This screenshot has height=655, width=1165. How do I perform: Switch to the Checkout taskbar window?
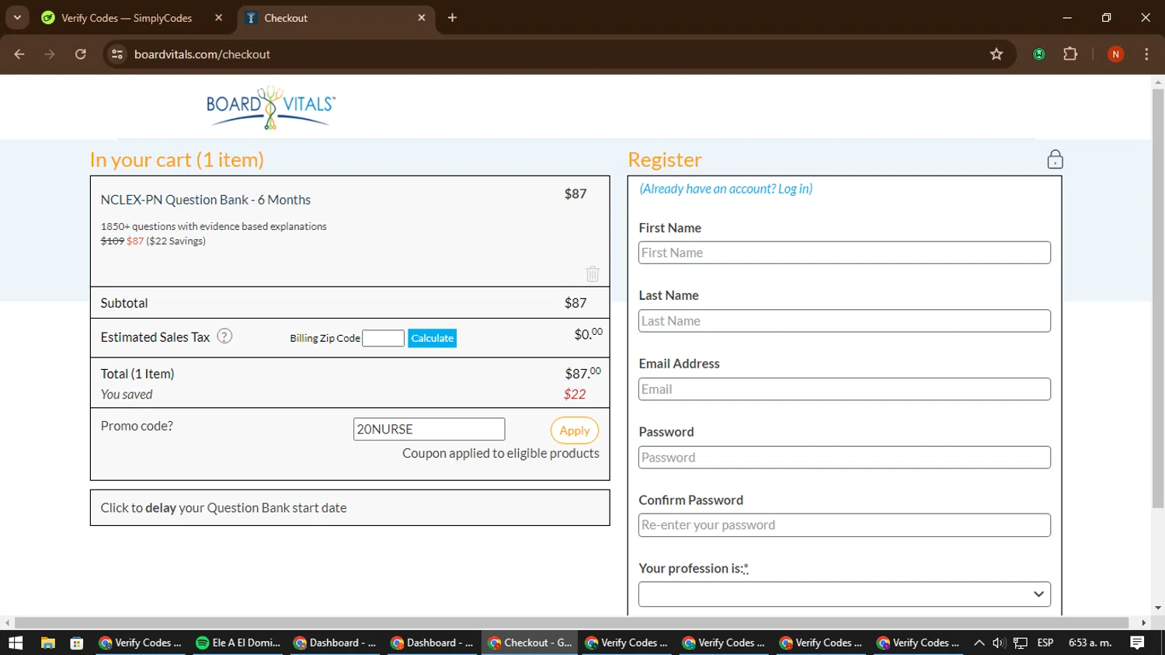click(x=530, y=643)
